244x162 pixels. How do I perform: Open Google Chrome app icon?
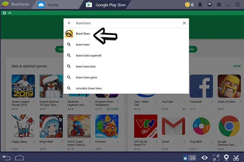click(x=229, y=126)
